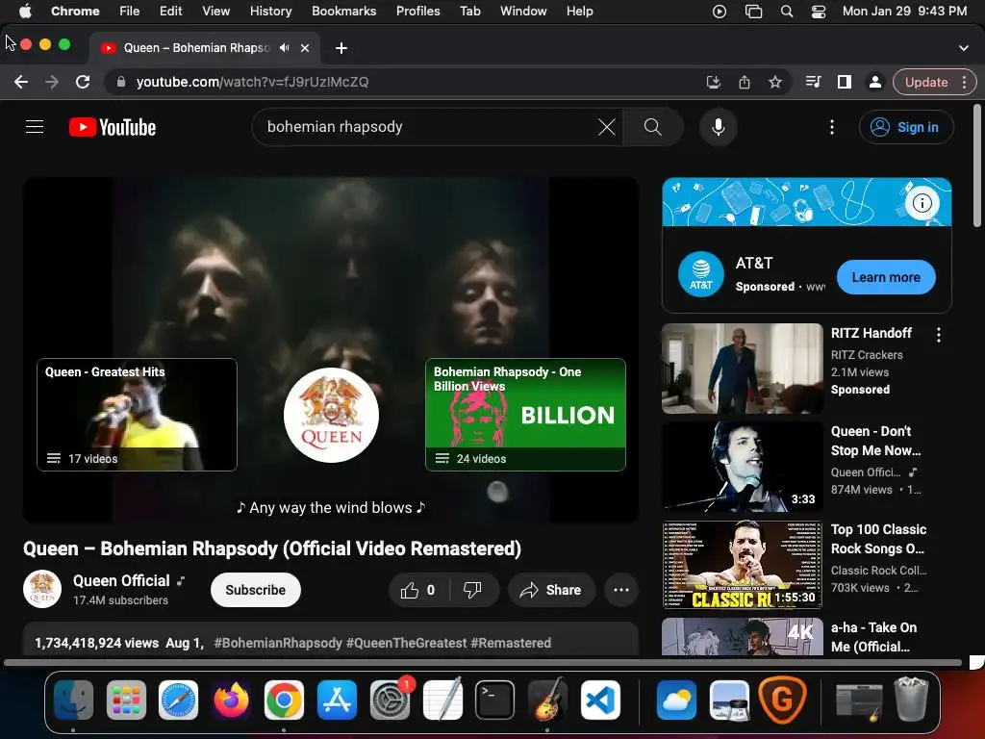Open more actions ellipsis below video
The width and height of the screenshot is (985, 739).
click(620, 590)
